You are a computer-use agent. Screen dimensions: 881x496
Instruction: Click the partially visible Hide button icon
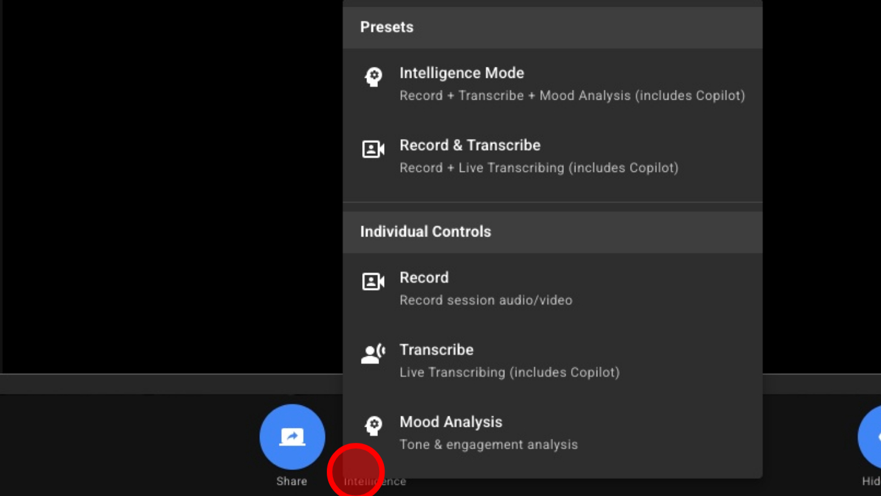pyautogui.click(x=872, y=436)
